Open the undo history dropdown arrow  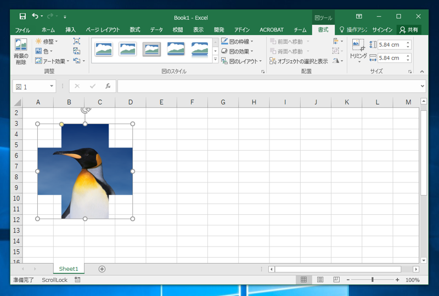tap(42, 16)
